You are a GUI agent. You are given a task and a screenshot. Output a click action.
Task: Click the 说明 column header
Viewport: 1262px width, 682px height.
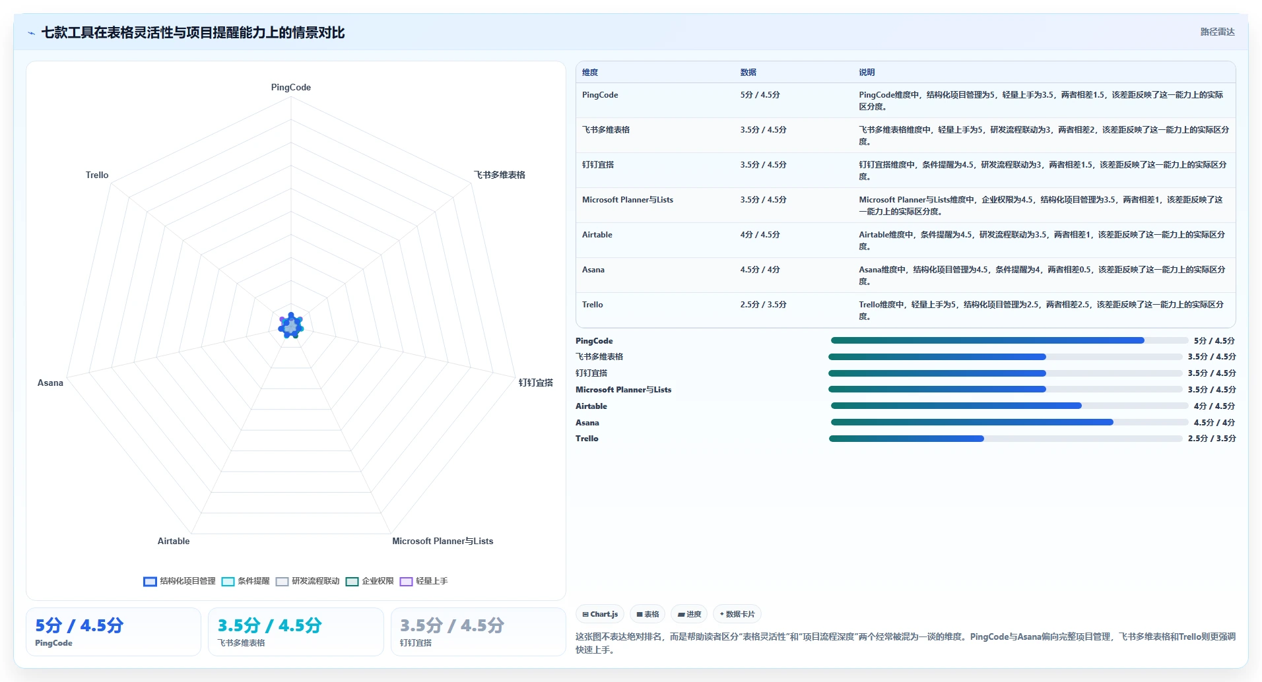(867, 73)
